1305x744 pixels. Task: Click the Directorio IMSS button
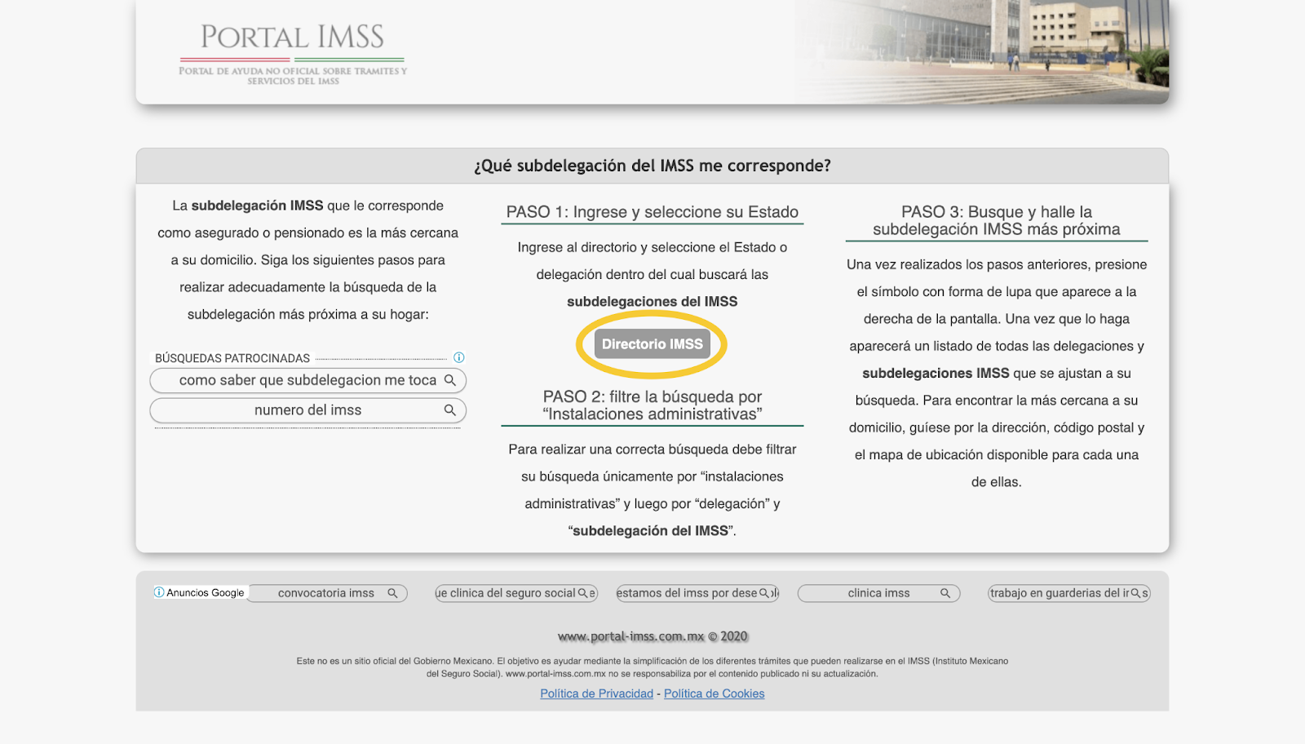coord(652,344)
